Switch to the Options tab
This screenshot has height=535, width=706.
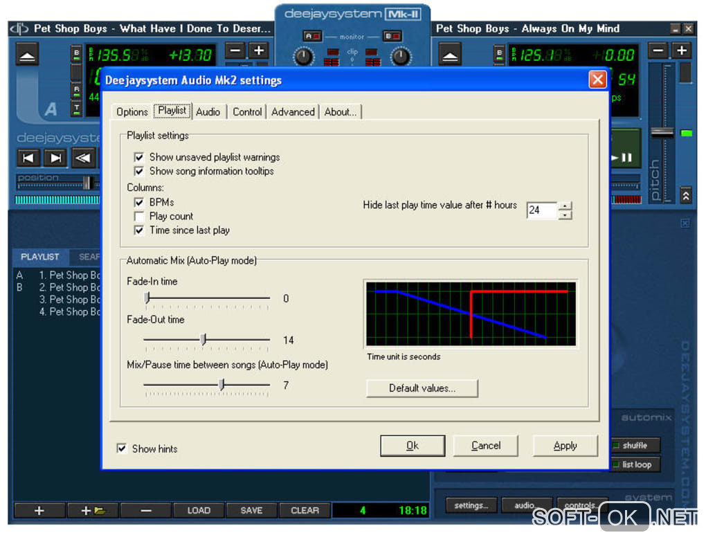pos(132,111)
